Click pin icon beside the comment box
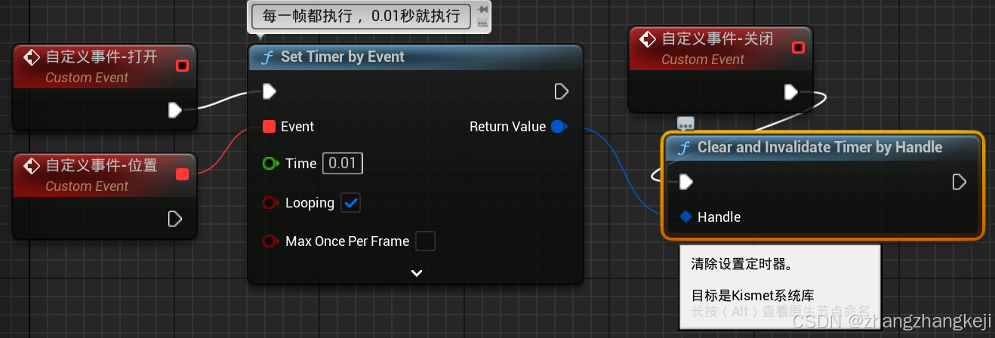 tap(483, 8)
